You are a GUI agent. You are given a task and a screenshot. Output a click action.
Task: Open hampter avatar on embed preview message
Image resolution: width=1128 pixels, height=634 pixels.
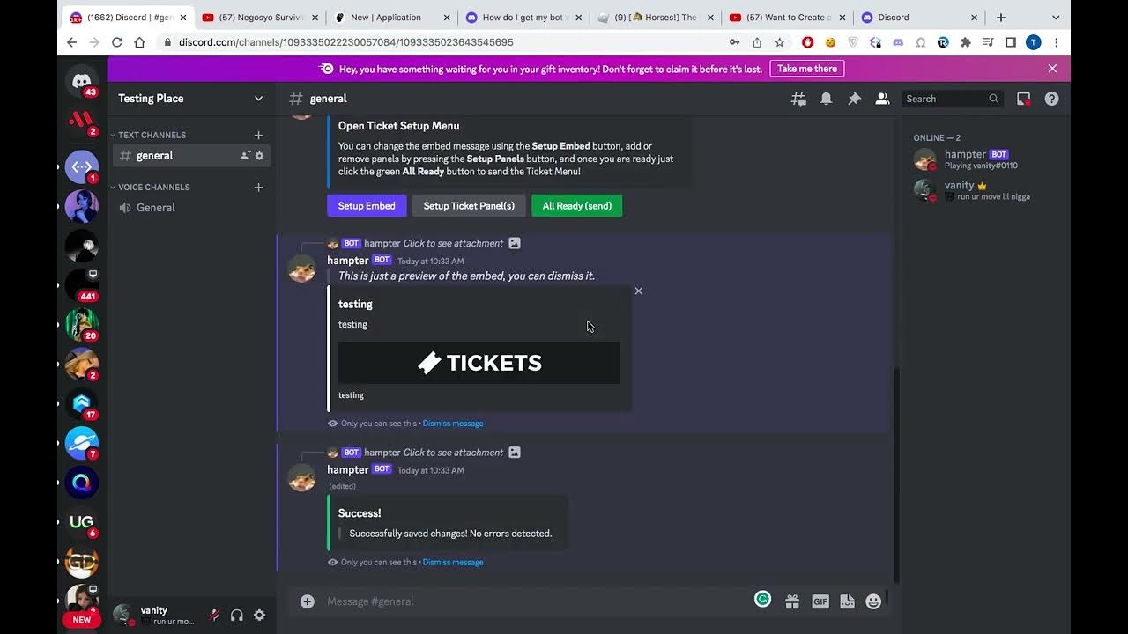[302, 269]
